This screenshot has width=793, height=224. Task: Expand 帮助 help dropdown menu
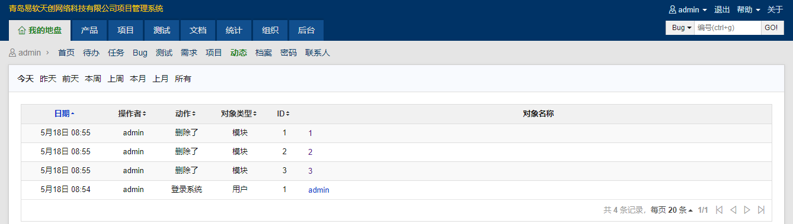749,9
